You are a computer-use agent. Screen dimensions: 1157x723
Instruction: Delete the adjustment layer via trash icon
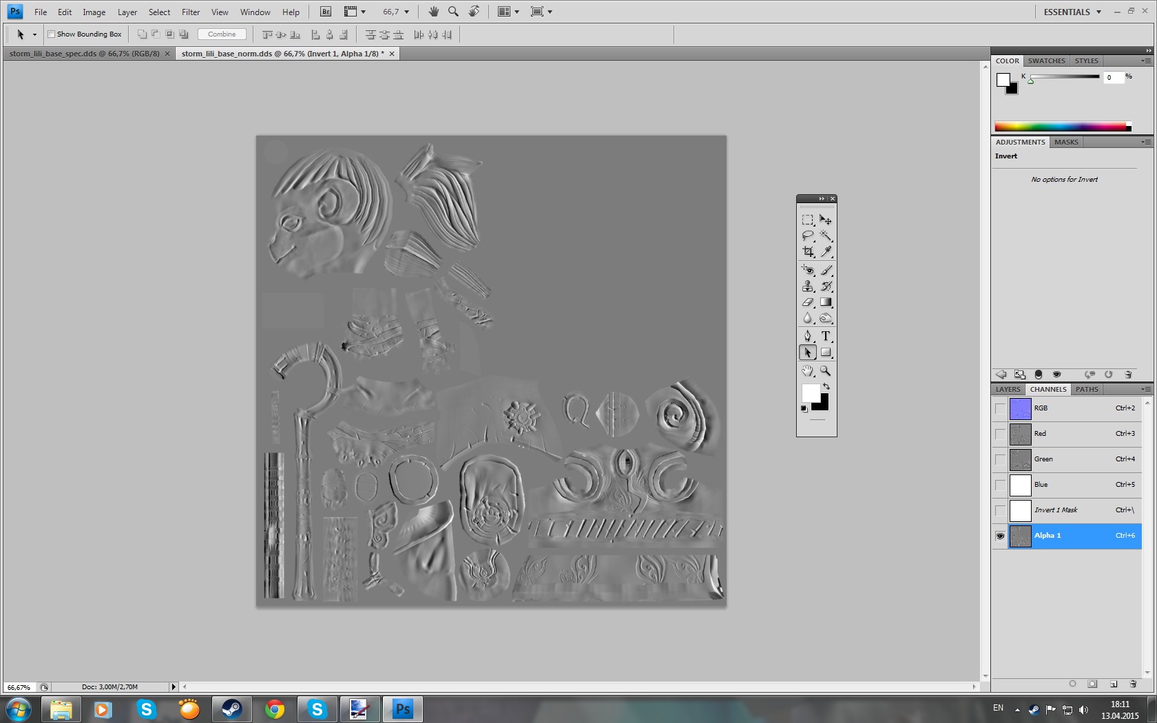pyautogui.click(x=1128, y=375)
